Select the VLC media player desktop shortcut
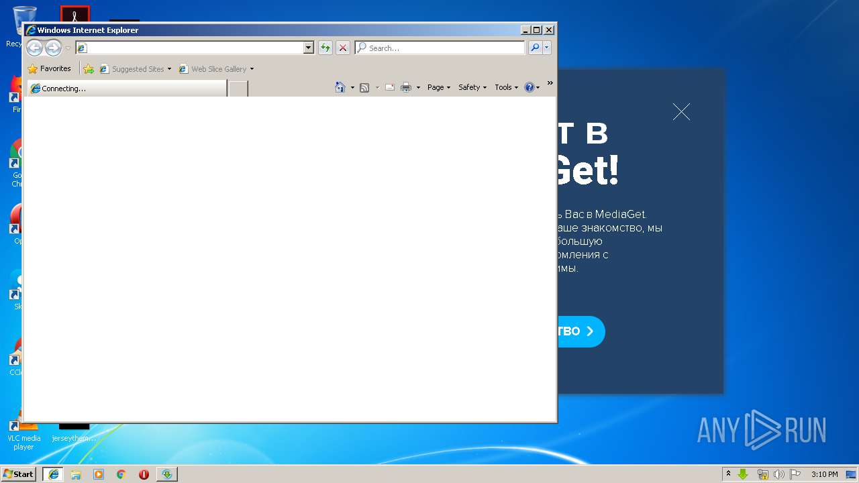This screenshot has height=483, width=859. [23, 435]
